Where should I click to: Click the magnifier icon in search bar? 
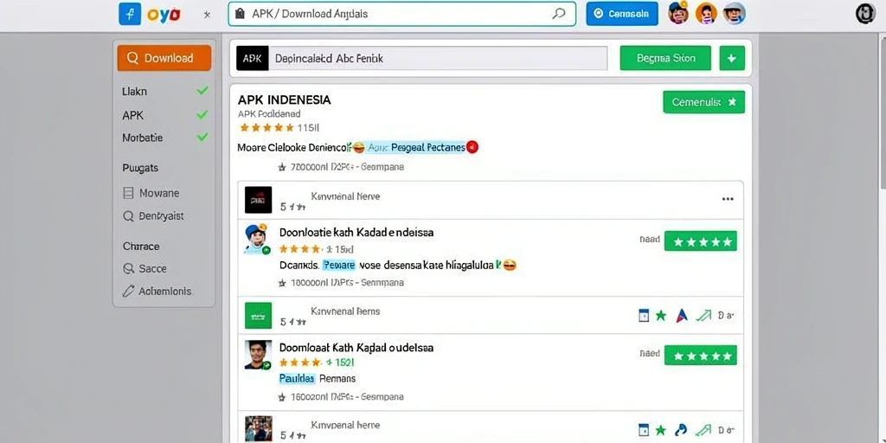tap(558, 14)
